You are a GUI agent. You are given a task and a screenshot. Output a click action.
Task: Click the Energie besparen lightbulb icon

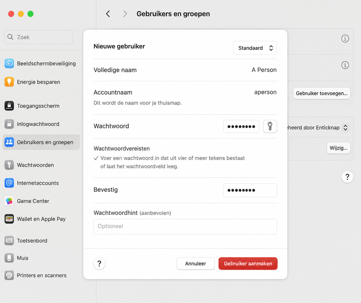tap(9, 82)
